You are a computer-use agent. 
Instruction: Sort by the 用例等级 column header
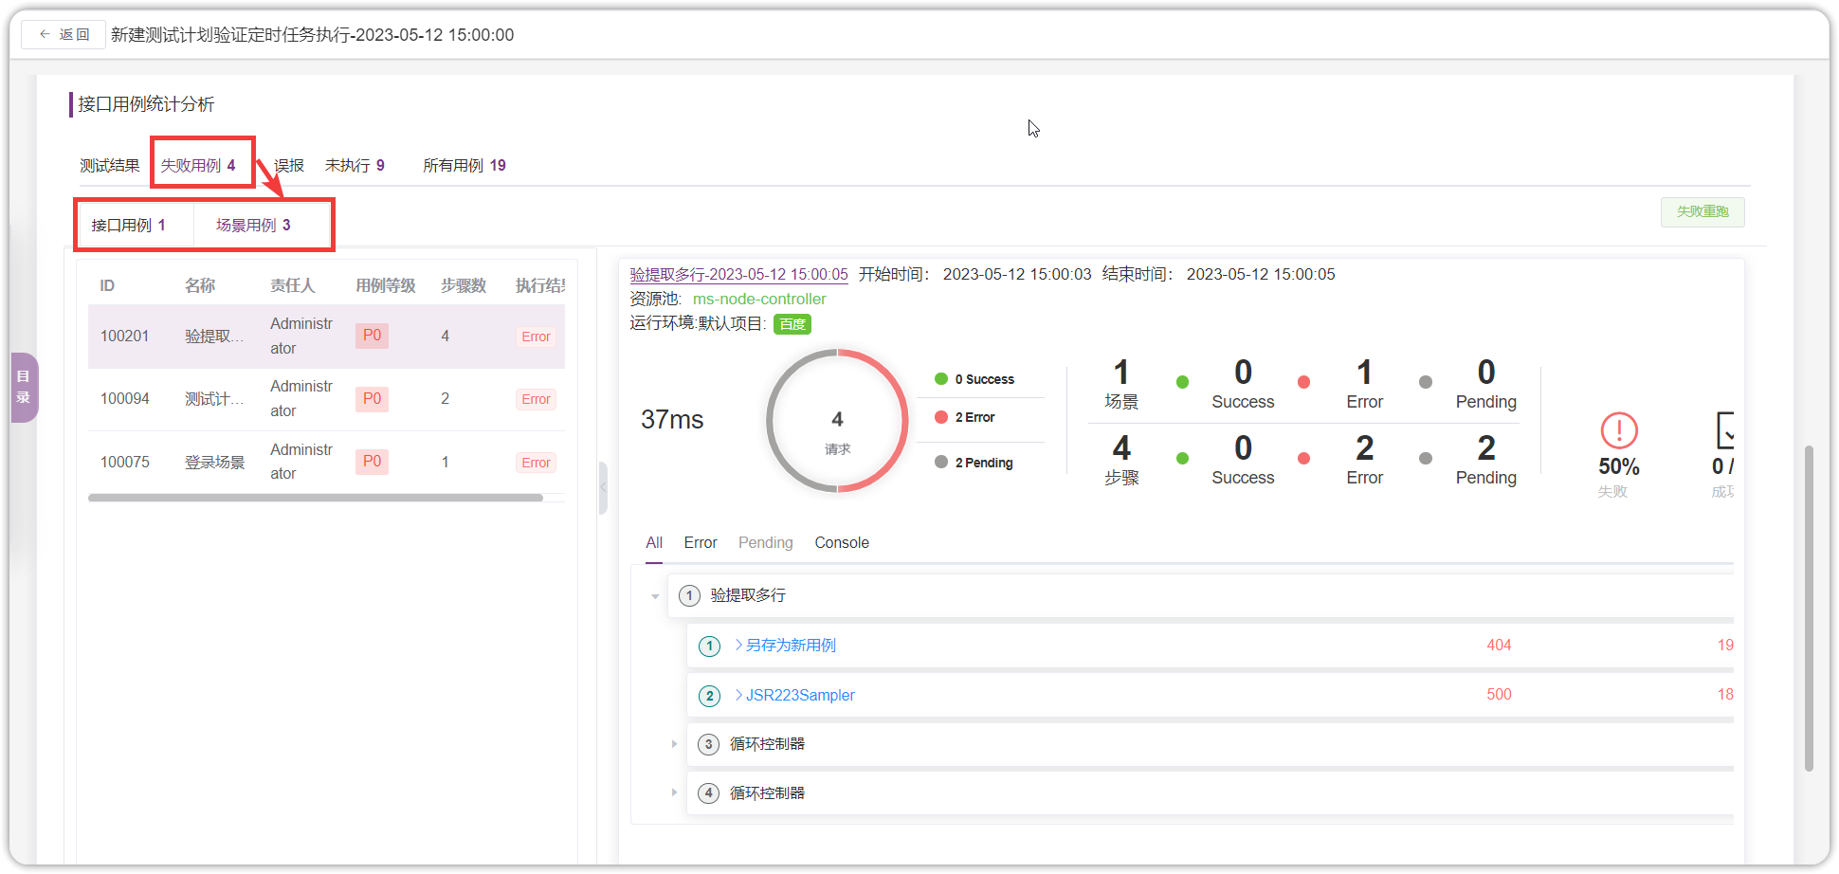click(386, 285)
